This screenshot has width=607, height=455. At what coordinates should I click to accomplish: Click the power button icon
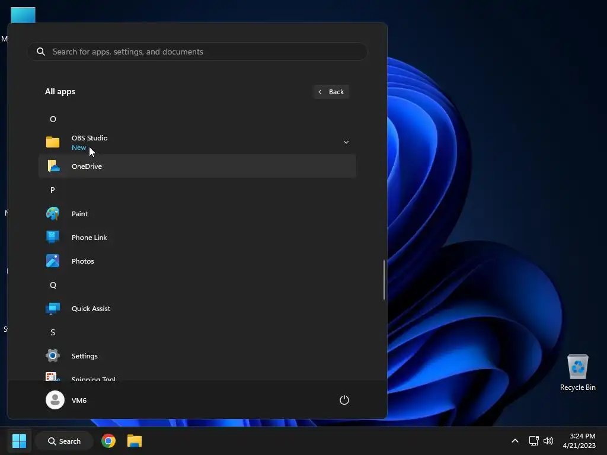pos(344,400)
